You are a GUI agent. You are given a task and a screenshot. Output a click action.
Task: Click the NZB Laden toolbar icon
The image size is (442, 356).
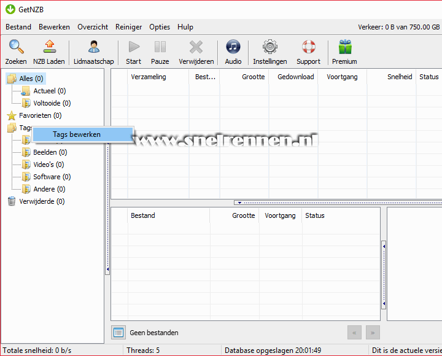click(50, 47)
